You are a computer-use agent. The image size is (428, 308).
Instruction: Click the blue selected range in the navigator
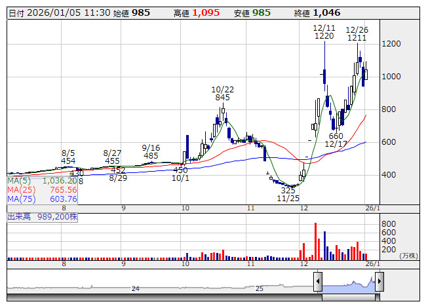(348, 283)
